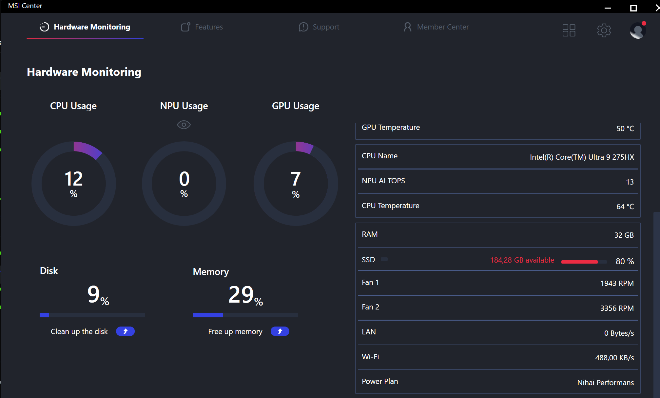The width and height of the screenshot is (660, 398).
Task: Click the Disk usage progress bar
Action: coord(92,315)
